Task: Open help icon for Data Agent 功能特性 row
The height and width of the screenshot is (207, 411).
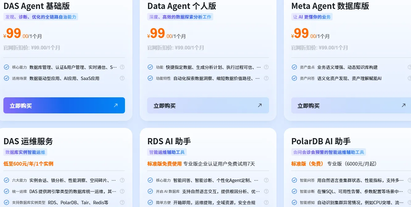Action: click(266, 78)
